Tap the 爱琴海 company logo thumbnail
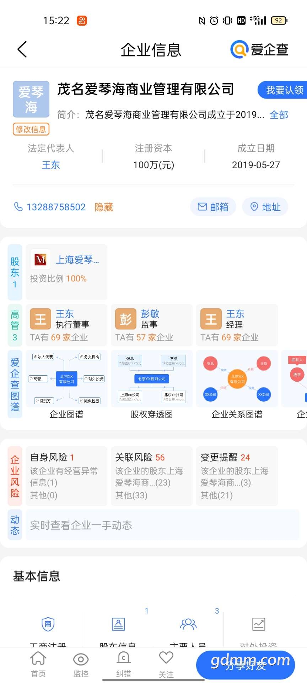Viewport: 307px width, 683px height. (x=31, y=99)
